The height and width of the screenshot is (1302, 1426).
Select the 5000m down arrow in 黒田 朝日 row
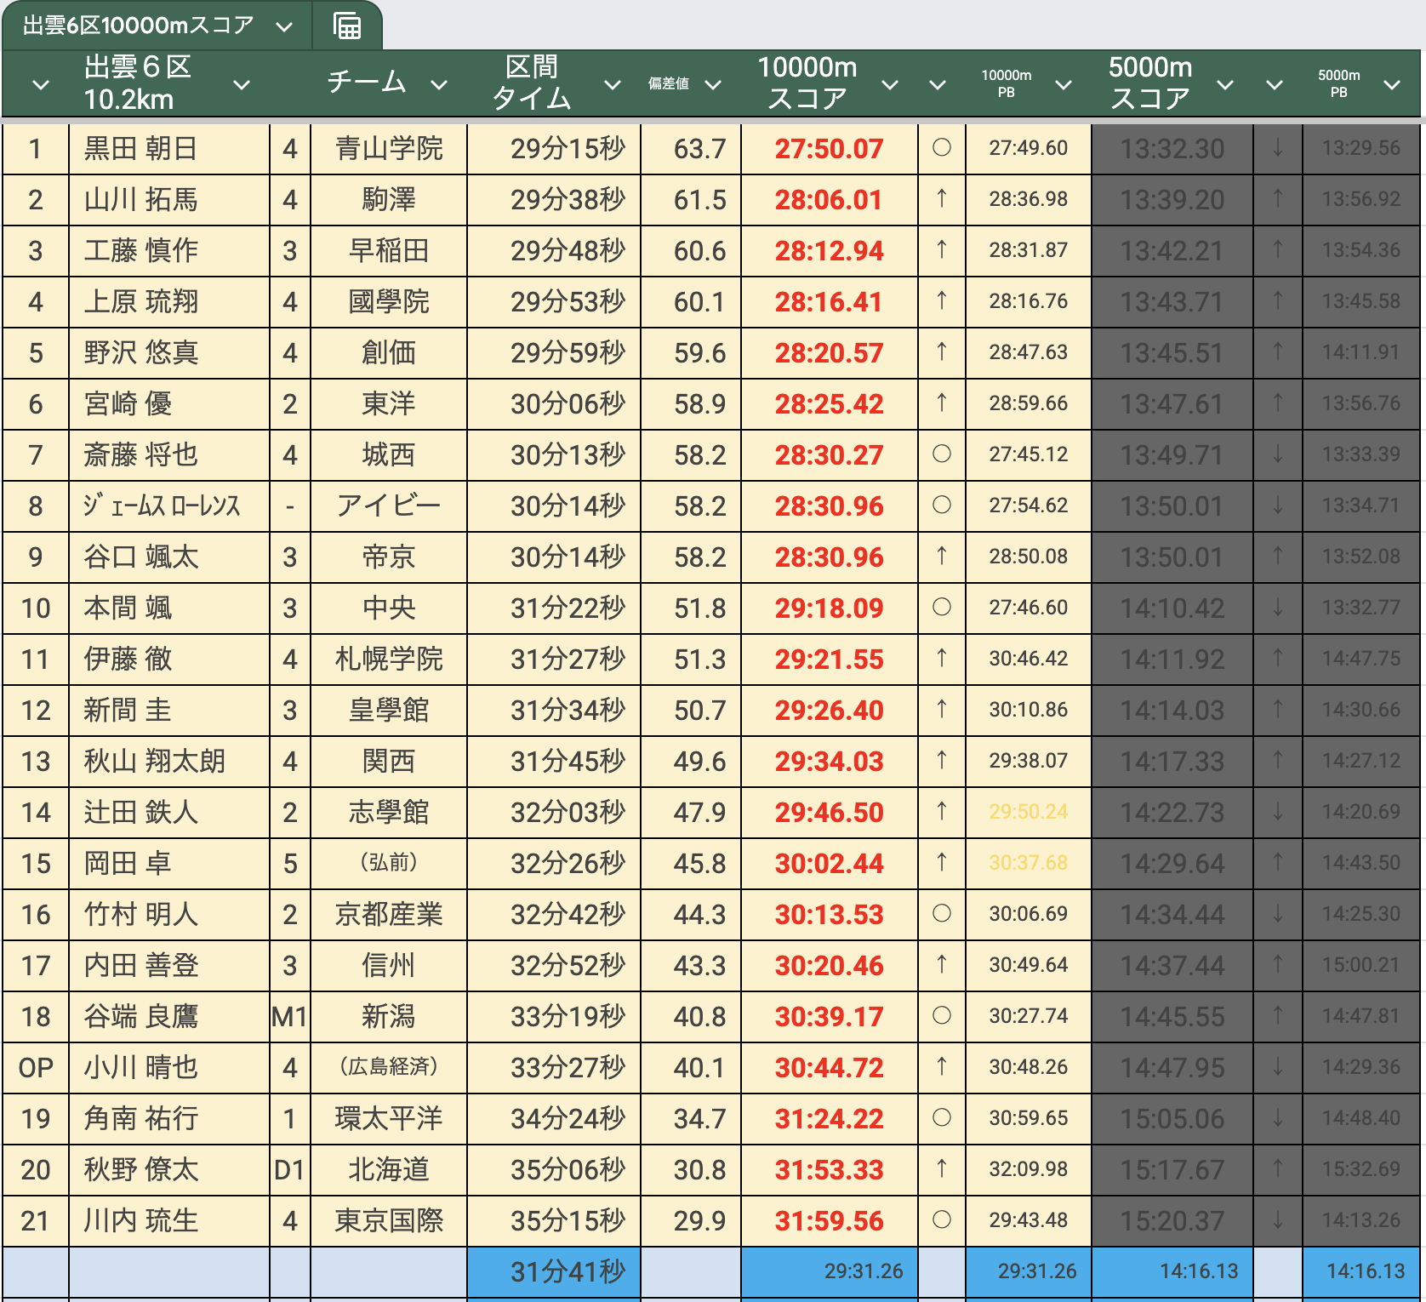[x=1278, y=148]
